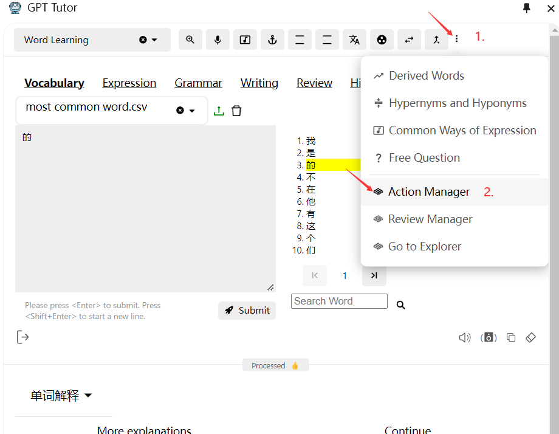Select Action Manager from the menu
The width and height of the screenshot is (559, 434).
[x=428, y=192]
